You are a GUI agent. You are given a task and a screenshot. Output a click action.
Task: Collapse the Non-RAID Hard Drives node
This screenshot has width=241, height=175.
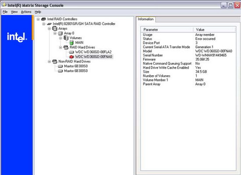(49, 62)
